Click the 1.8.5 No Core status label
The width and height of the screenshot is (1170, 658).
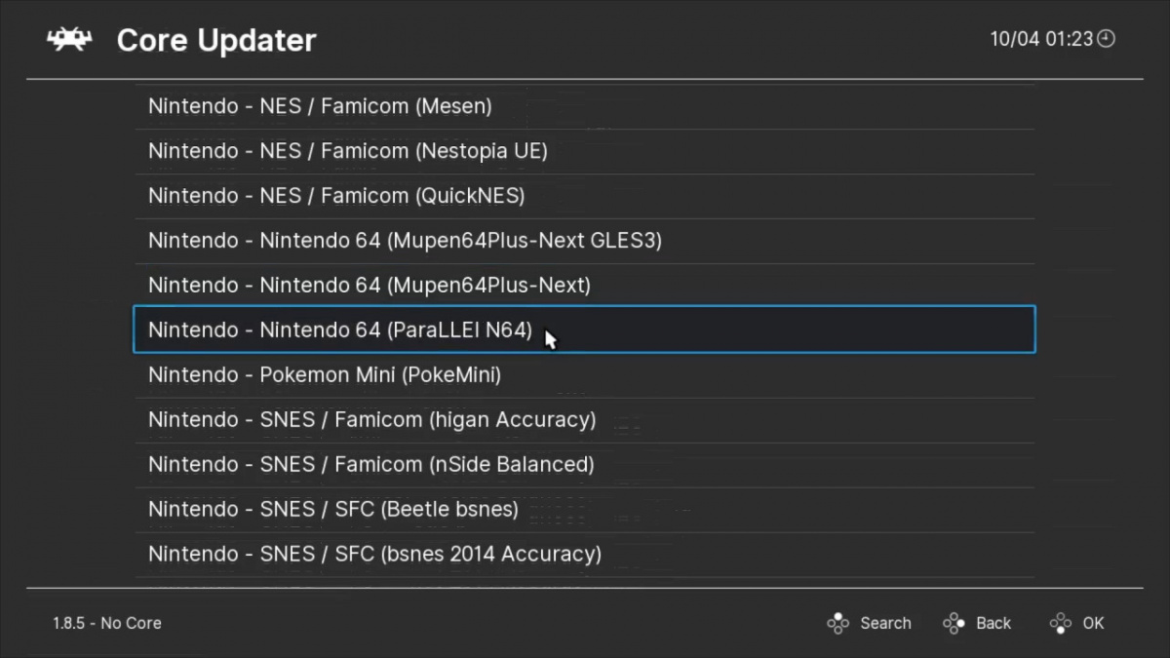(x=105, y=623)
